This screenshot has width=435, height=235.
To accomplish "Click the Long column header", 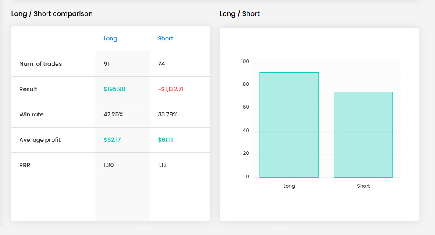I will point(110,38).
